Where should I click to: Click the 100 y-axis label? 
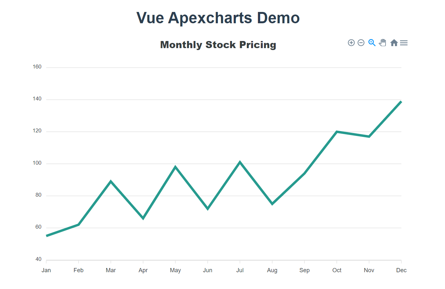coord(37,163)
